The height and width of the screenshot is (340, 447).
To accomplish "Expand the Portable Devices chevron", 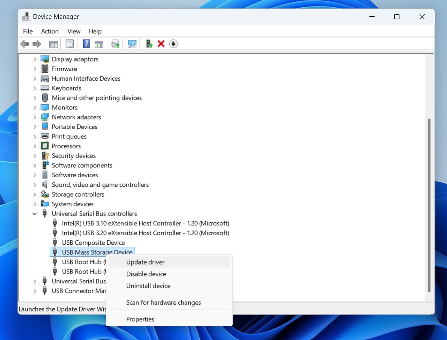I will 34,127.
